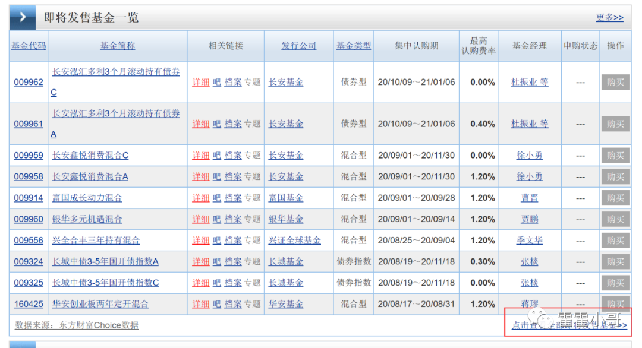Screen dimensions: 642x348
Task: Click 详细 for 华安创业板两年定开混合
Action: click(x=201, y=304)
